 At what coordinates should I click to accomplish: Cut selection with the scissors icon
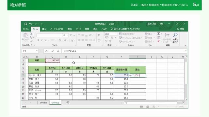31,34
